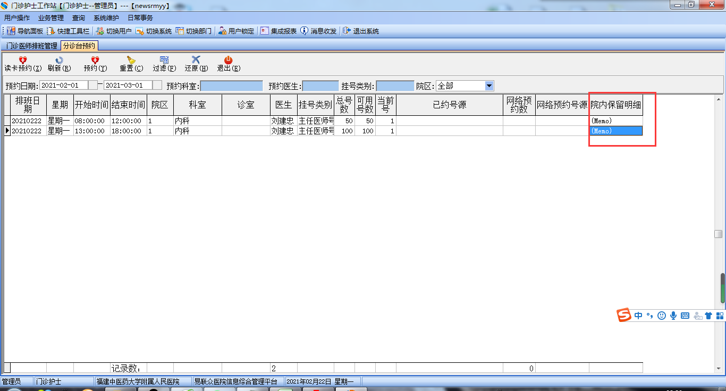
Task: Click the 18:00:00 end time cell
Action: pos(128,131)
